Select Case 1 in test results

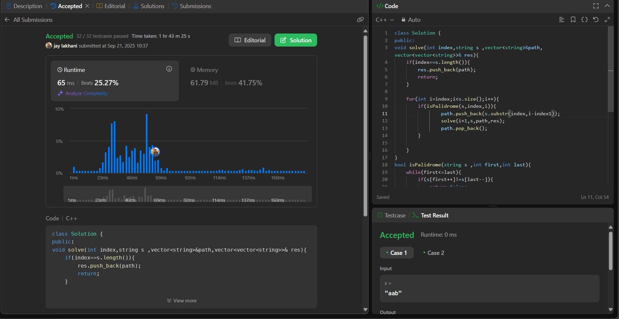(x=396, y=252)
